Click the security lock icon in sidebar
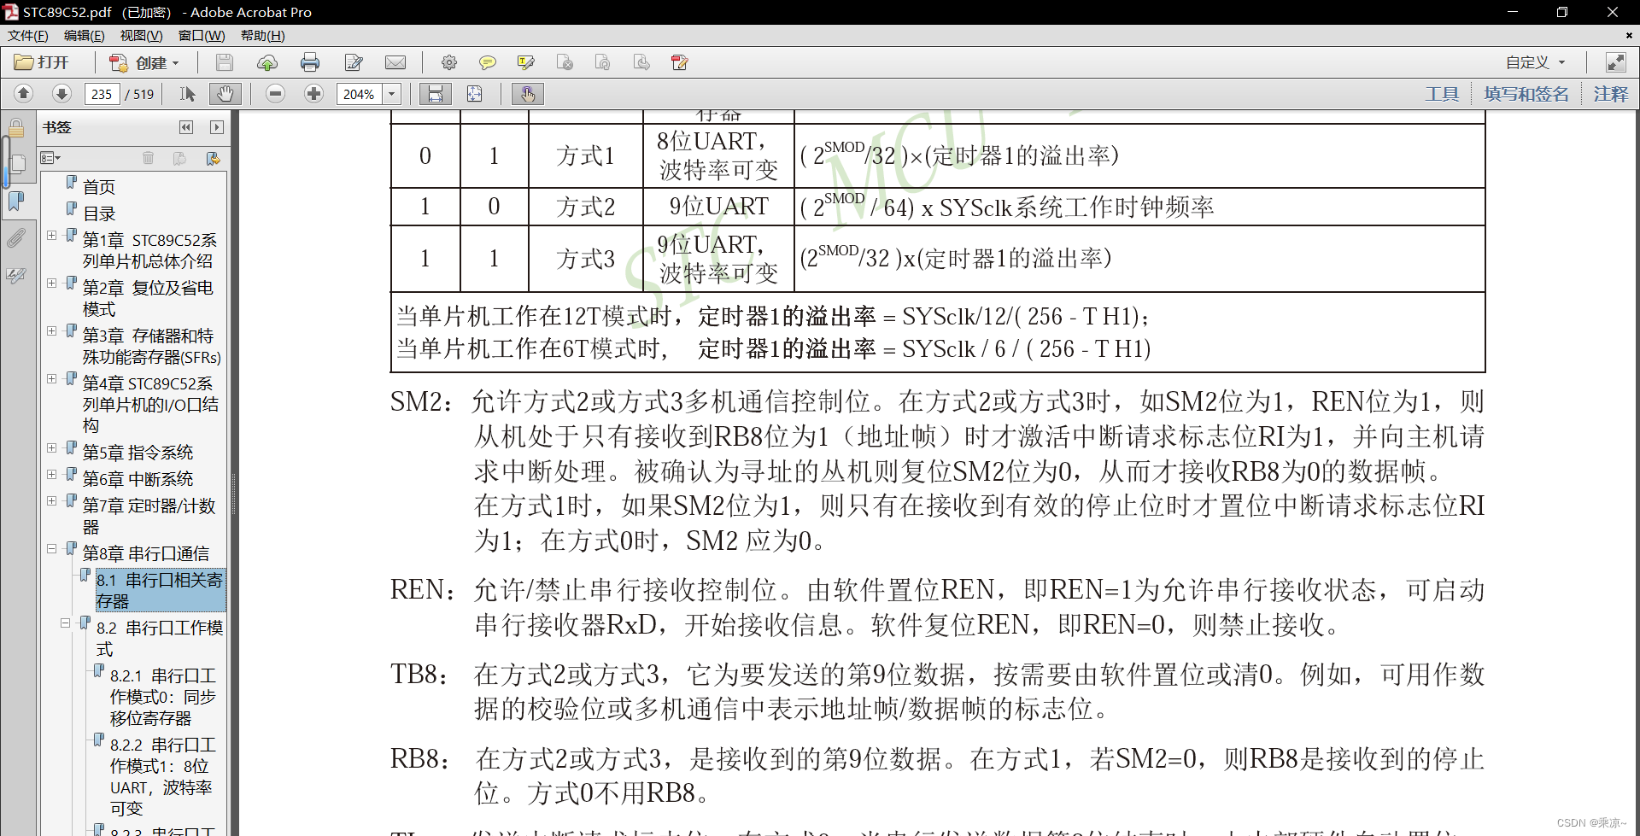 pyautogui.click(x=16, y=130)
